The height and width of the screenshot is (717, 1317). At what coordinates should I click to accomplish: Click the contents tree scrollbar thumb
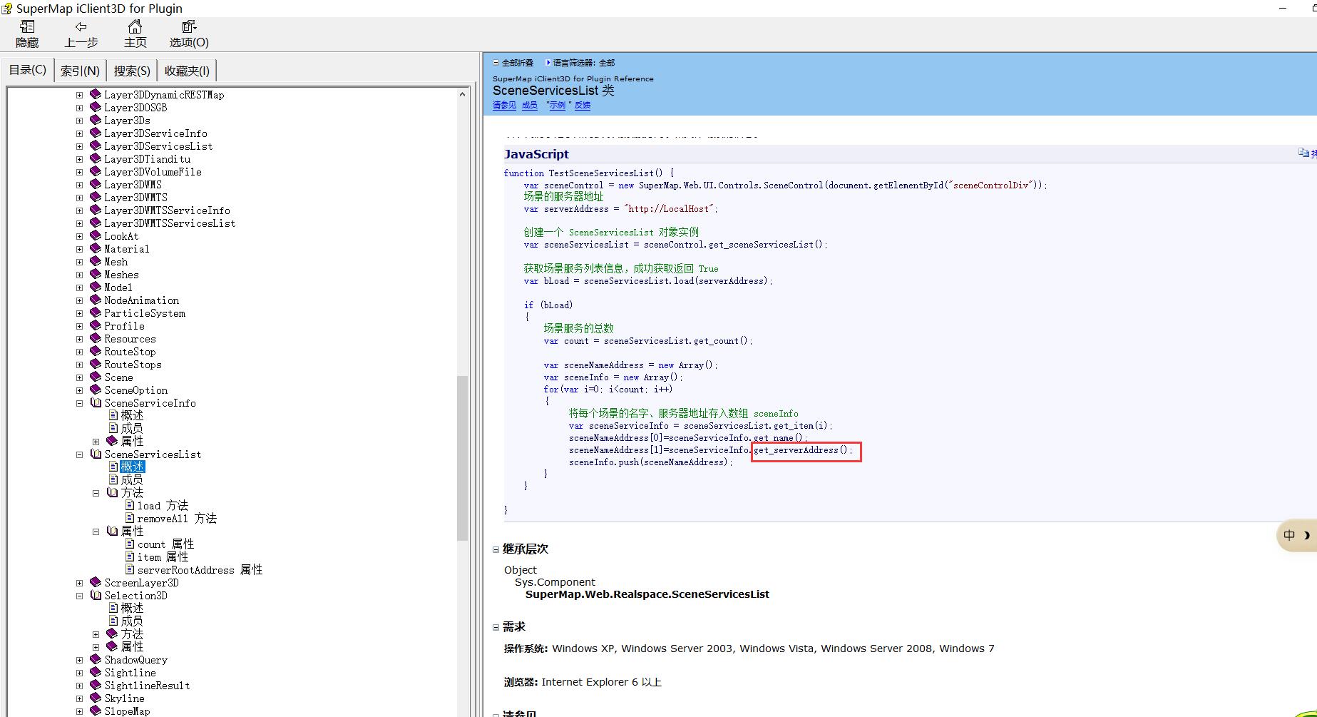pos(462,458)
